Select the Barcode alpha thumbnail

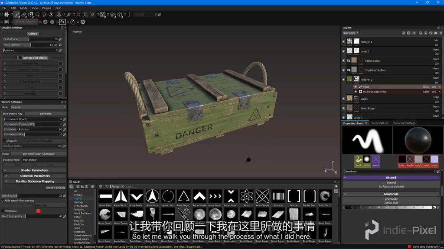click(x=278, y=196)
